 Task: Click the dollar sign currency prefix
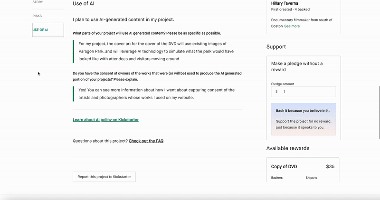tap(276, 91)
